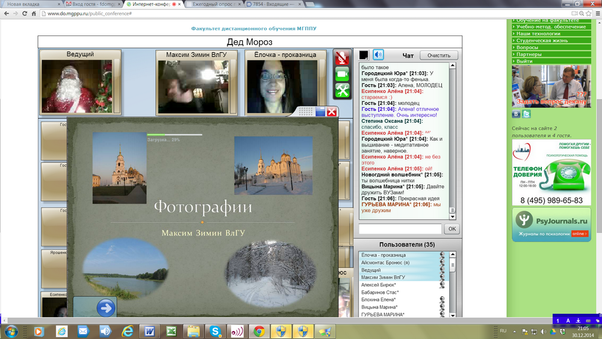602x339 pixels.
Task: Minimize the photo presentation panel via blue icon
Action: (320, 111)
